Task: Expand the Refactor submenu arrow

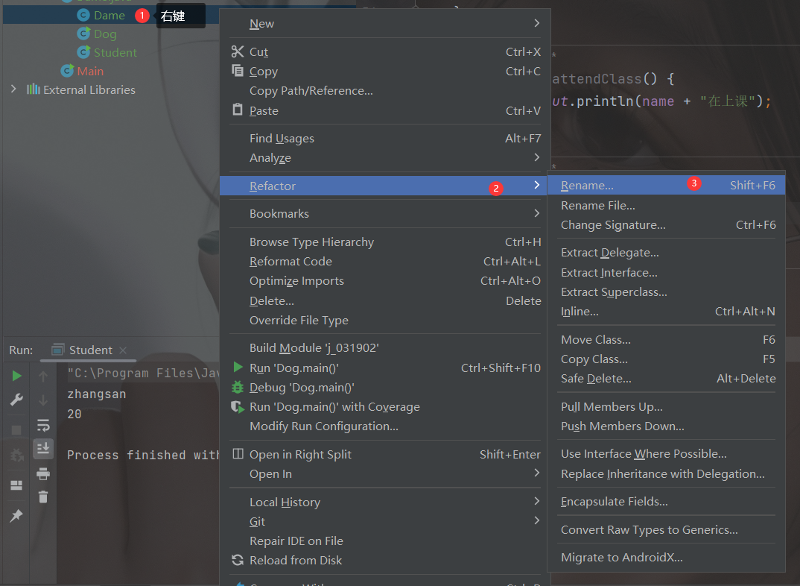Action: [x=537, y=185]
